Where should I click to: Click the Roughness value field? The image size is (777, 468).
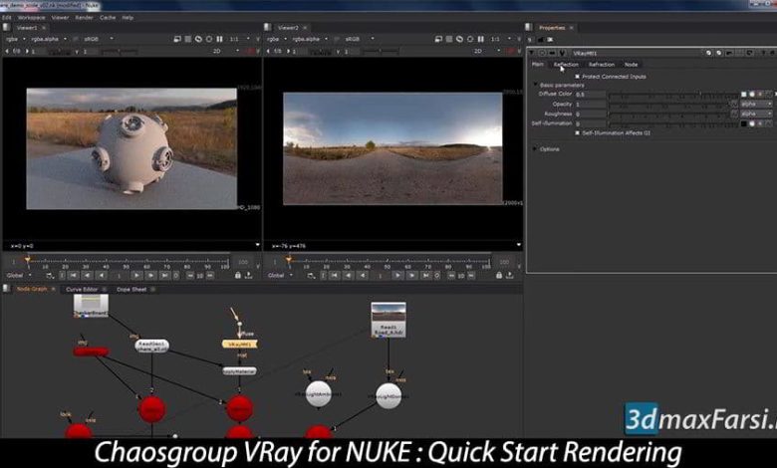pyautogui.click(x=591, y=114)
